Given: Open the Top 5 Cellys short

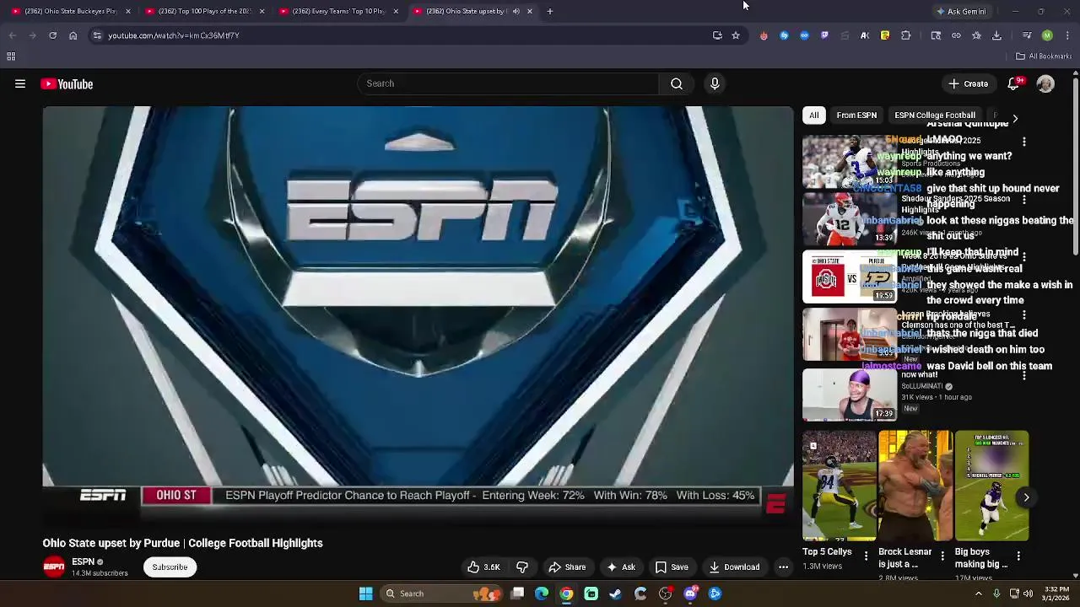Looking at the screenshot, I should click(x=839, y=486).
